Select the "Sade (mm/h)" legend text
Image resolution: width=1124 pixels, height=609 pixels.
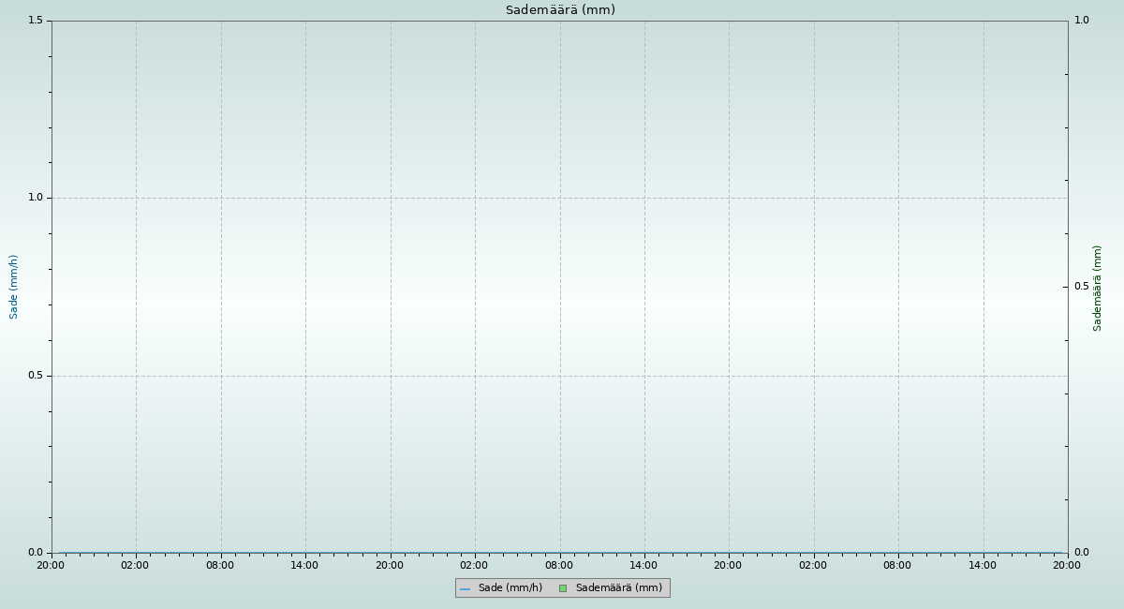[510, 588]
